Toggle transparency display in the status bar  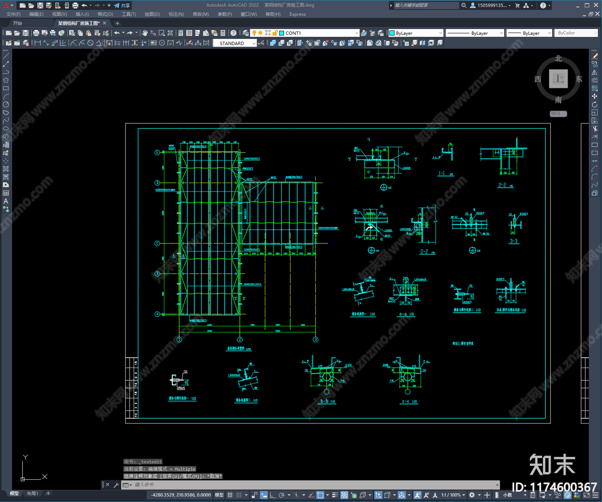click(x=344, y=495)
